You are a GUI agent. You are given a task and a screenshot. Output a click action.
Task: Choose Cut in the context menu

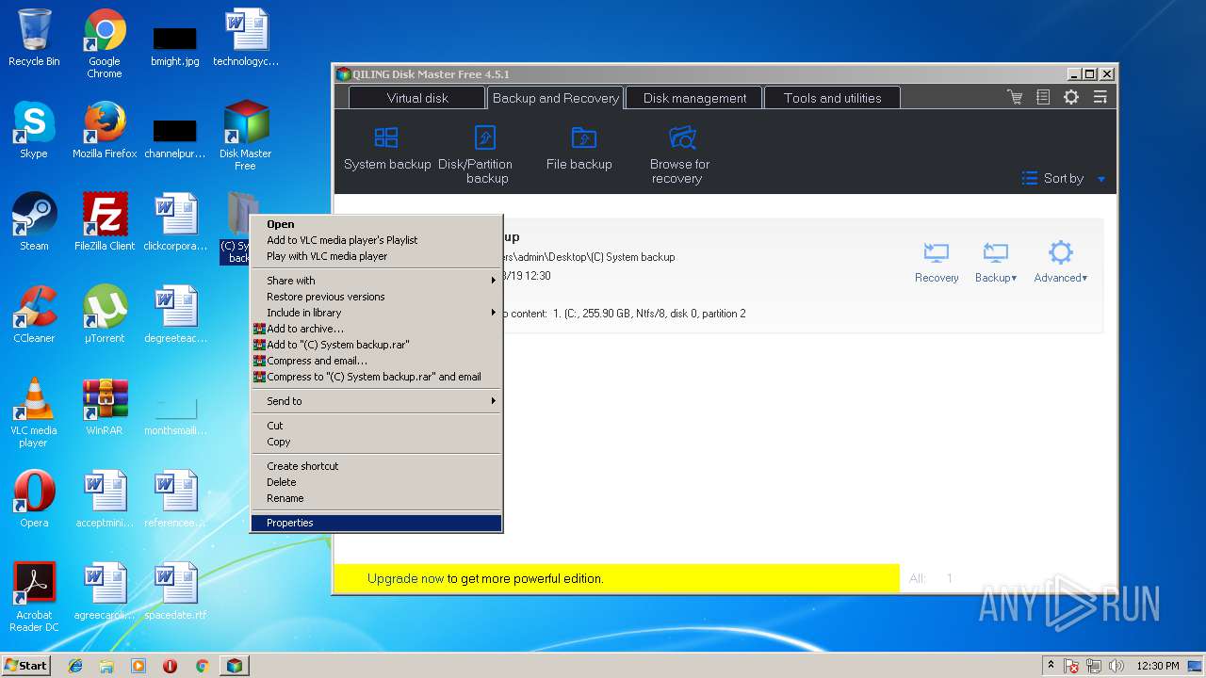[x=376, y=426]
